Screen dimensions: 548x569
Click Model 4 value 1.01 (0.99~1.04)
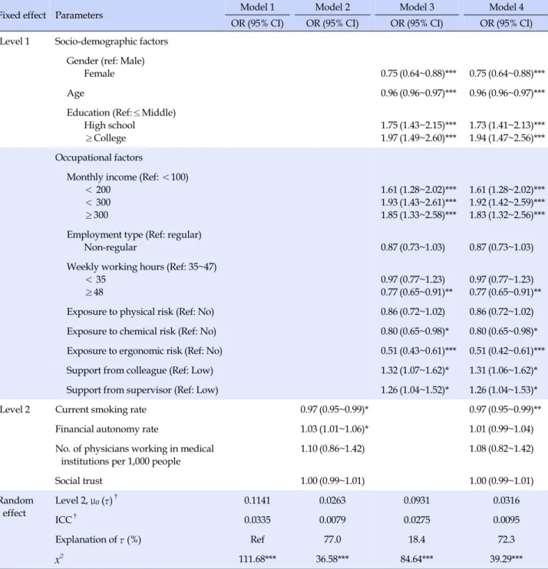click(x=501, y=429)
